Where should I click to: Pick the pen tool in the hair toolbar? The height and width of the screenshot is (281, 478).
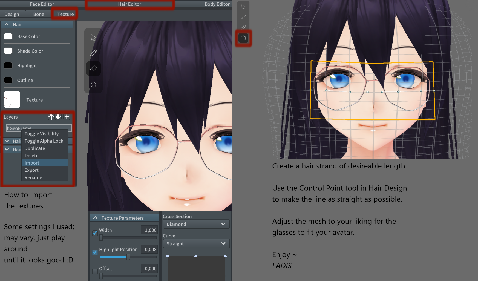click(243, 17)
